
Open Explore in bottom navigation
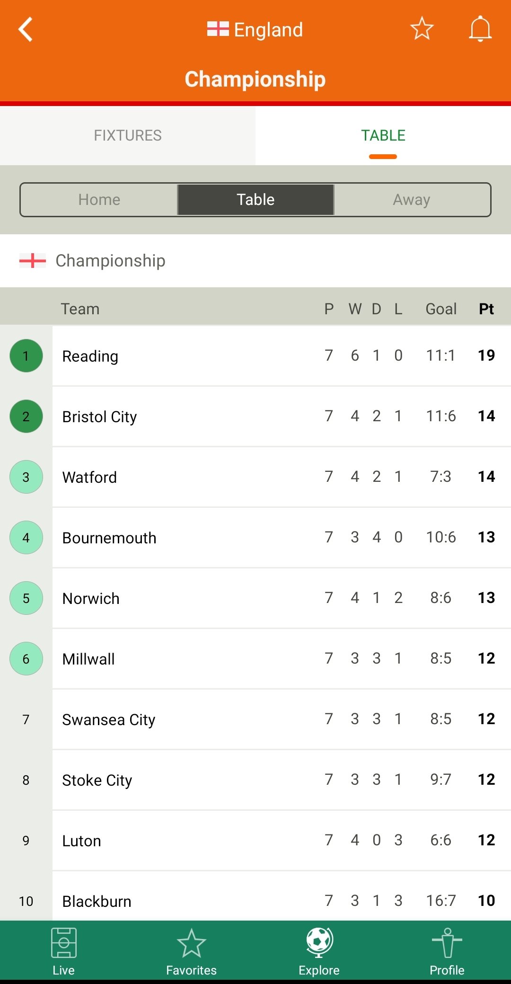coord(319,951)
